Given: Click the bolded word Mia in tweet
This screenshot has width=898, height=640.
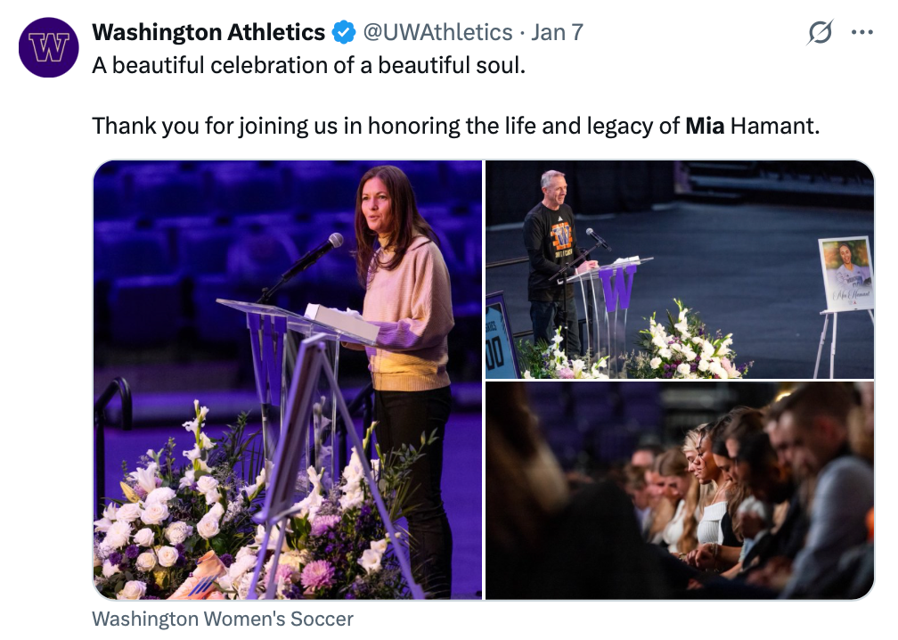Looking at the screenshot, I should [x=705, y=126].
